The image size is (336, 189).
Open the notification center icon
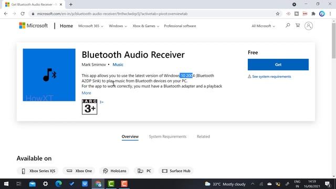[328, 184]
